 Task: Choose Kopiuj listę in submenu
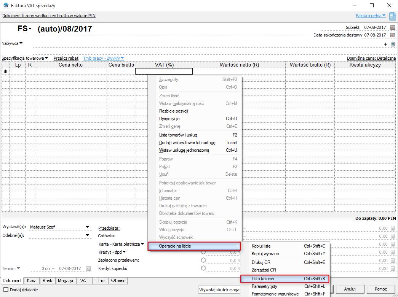[285, 246]
